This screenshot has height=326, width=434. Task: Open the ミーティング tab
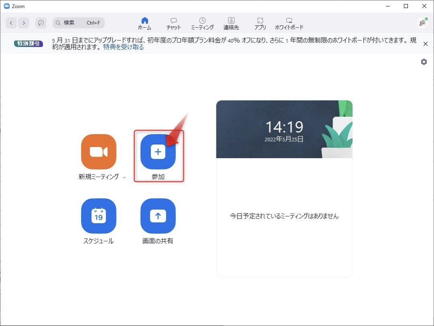click(x=202, y=23)
